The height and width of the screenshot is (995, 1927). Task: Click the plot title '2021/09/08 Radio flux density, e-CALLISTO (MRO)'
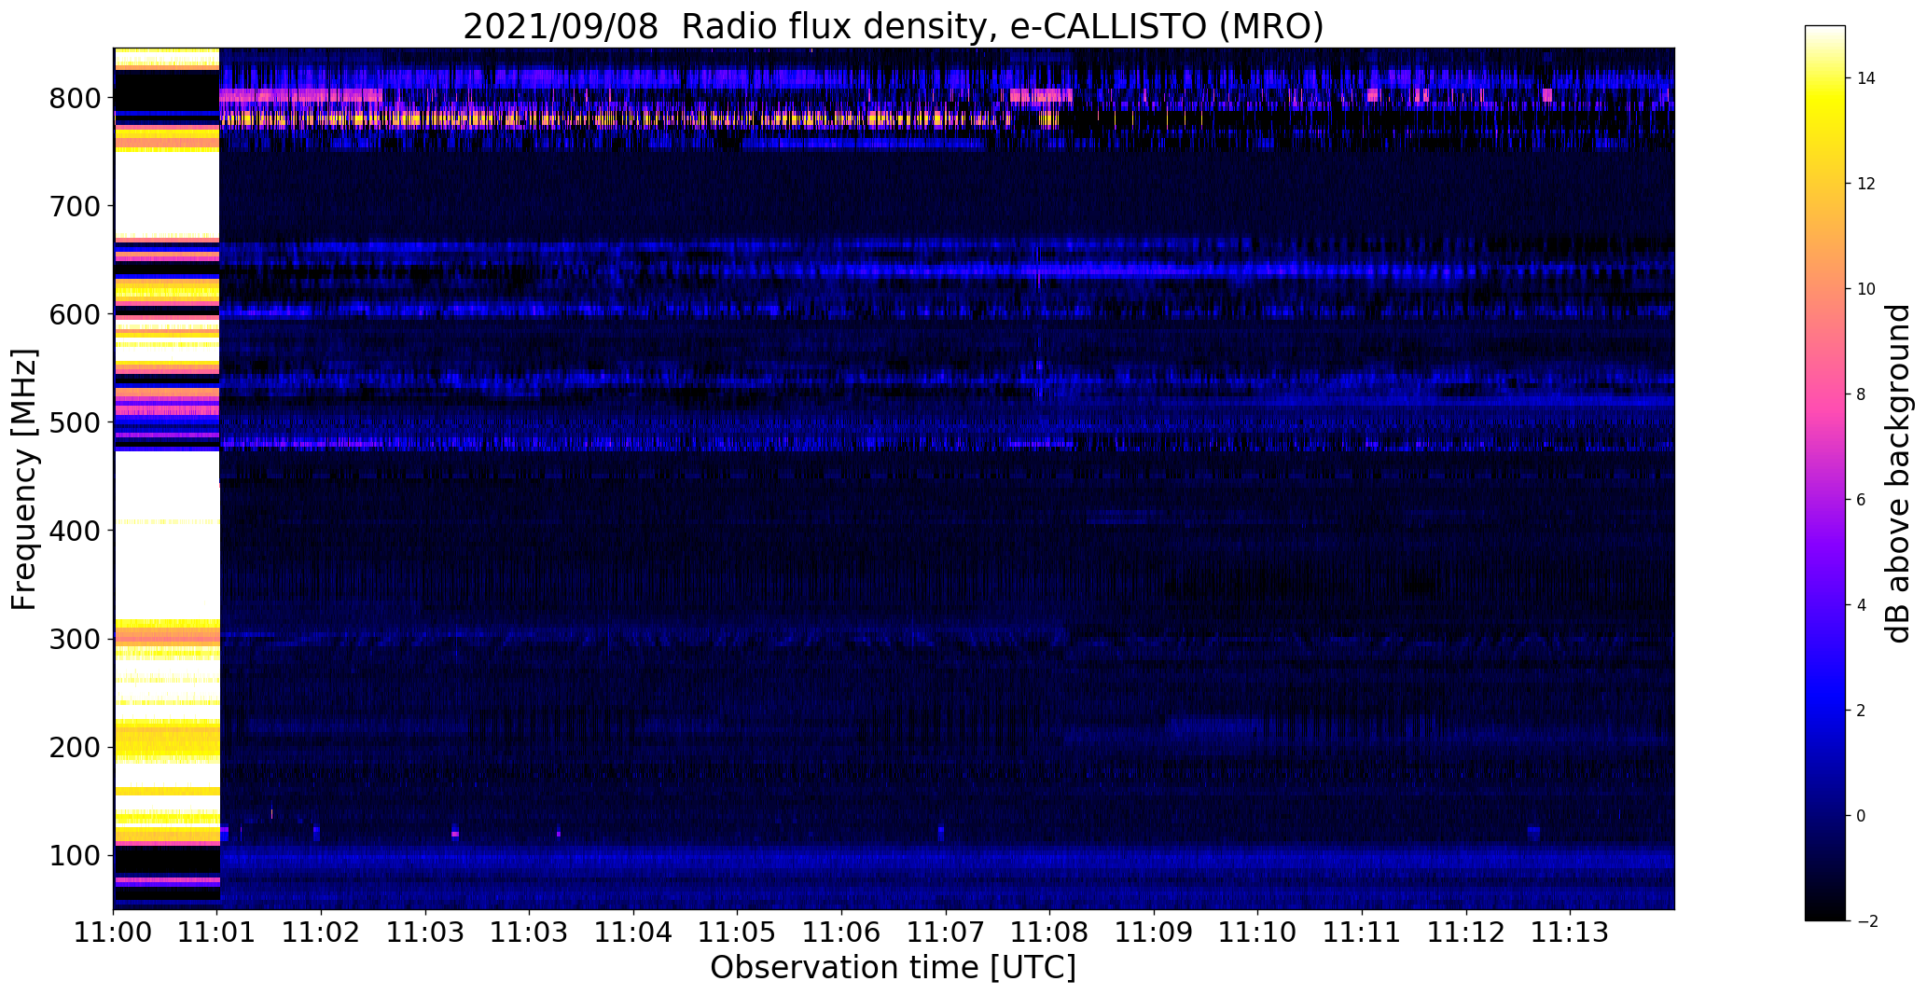pyautogui.click(x=893, y=27)
